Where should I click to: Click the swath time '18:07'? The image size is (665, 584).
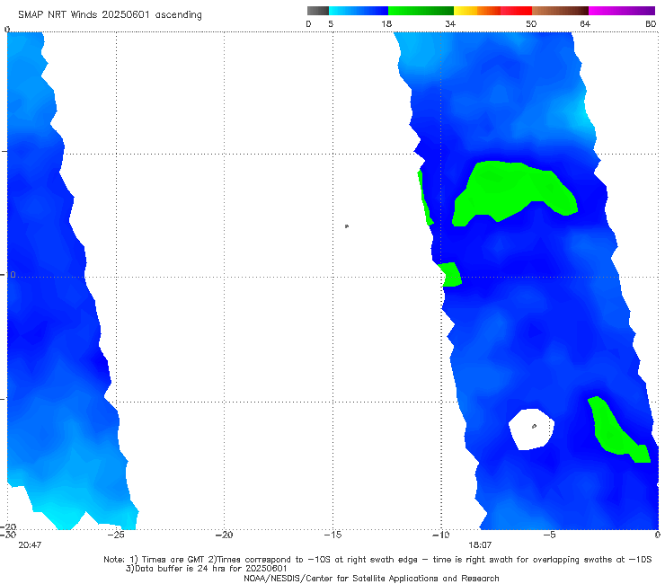(480, 545)
